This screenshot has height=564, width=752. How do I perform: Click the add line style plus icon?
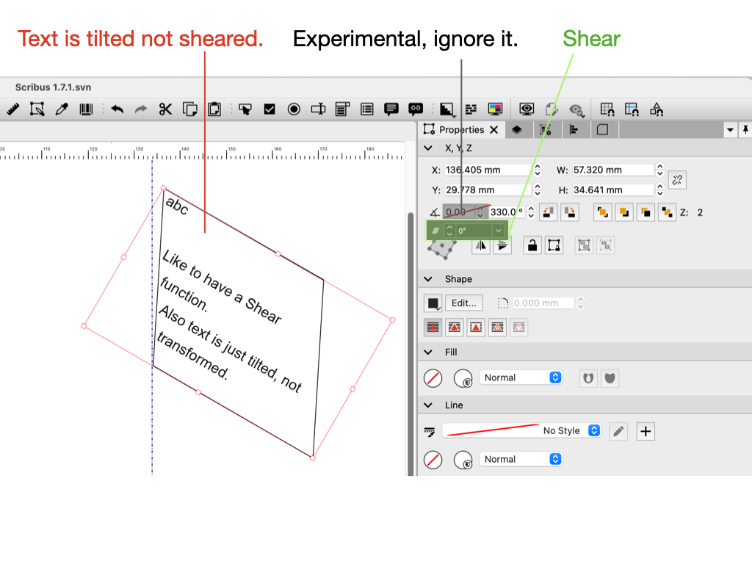[x=645, y=431]
